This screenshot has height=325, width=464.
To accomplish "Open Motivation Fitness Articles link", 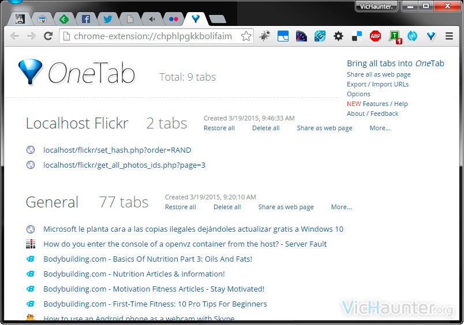I will [154, 289].
